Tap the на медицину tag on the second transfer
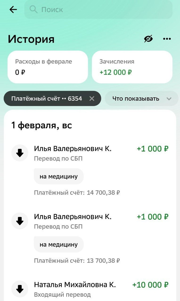The height and width of the screenshot is (301, 180). click(x=58, y=244)
